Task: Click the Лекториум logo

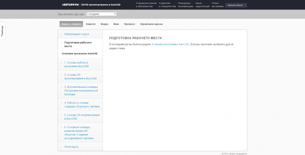Action: pos(70,5)
